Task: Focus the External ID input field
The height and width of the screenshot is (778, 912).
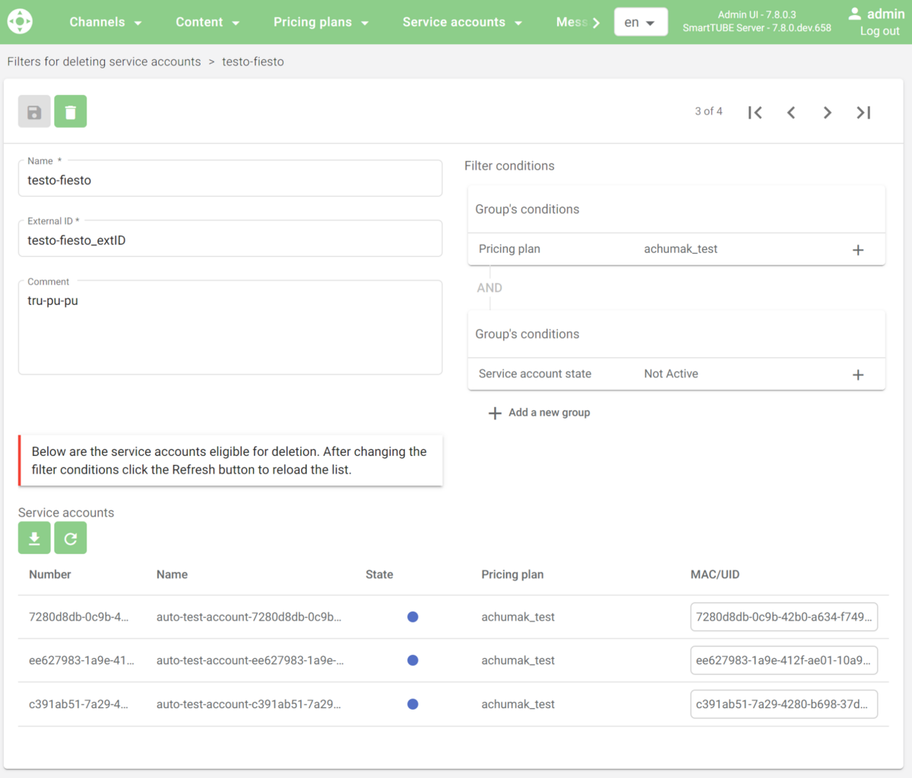Action: pyautogui.click(x=230, y=239)
